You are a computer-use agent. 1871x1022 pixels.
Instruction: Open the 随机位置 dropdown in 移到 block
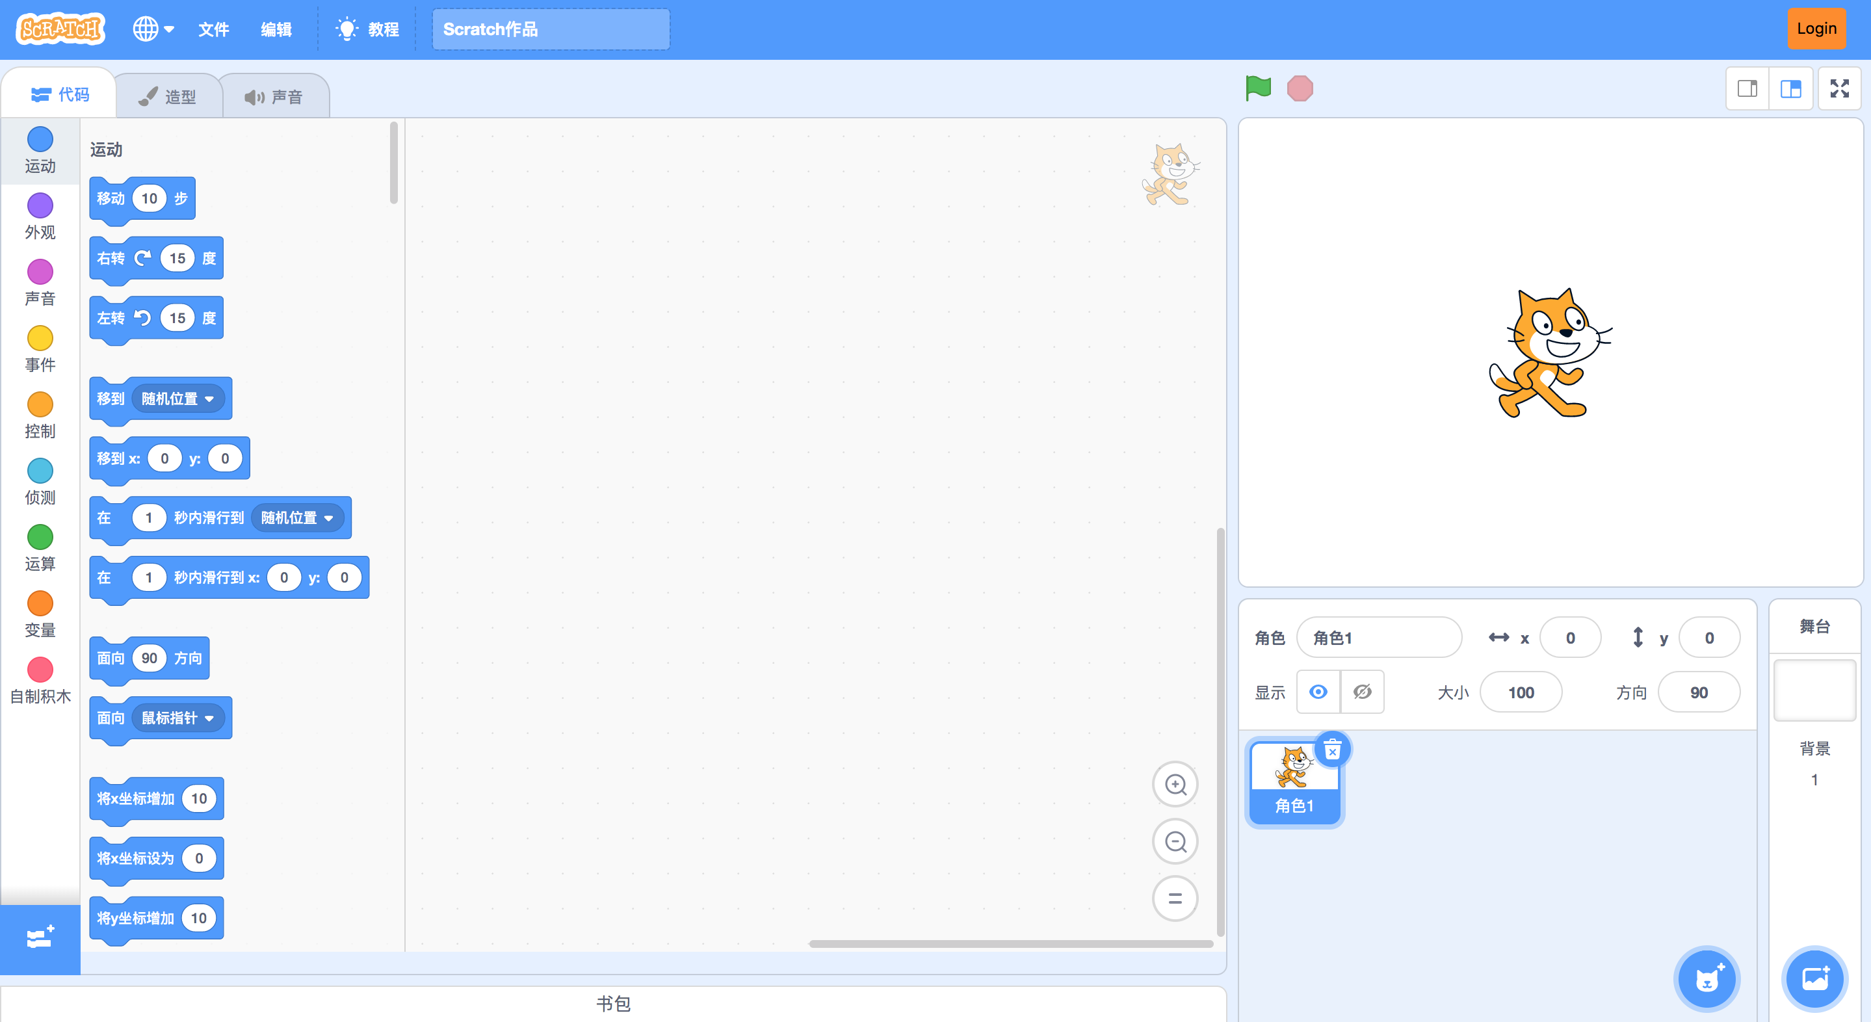tap(179, 398)
